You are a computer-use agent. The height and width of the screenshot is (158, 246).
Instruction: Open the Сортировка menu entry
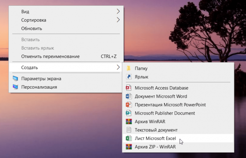pos(66,20)
